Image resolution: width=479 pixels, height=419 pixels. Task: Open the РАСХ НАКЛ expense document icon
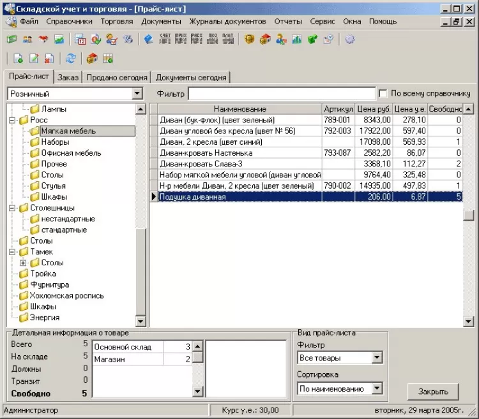(x=197, y=39)
